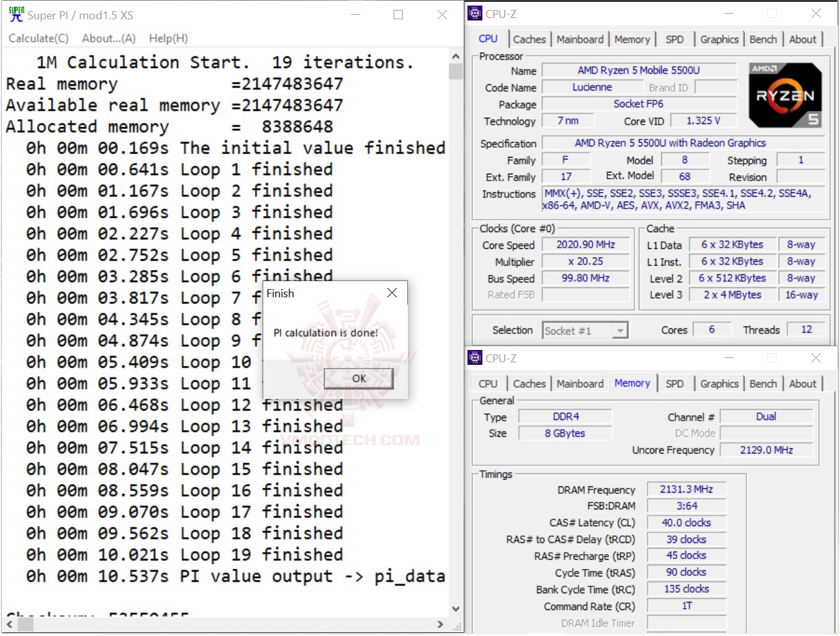Viewport: 840px width, 636px height.
Task: Open the Help(H) menu in Super PI
Action: point(168,38)
